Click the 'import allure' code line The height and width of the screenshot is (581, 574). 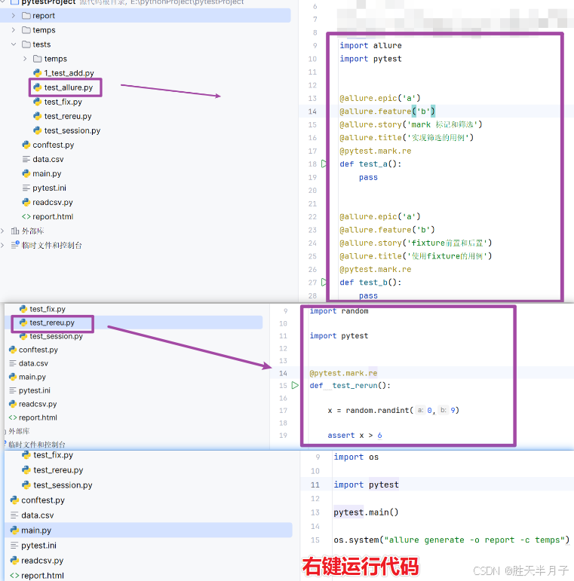(370, 45)
